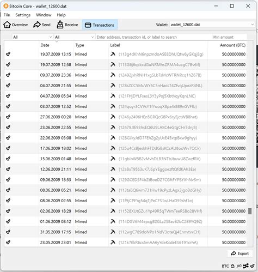Select address starting with 11528XUtGZu1
This screenshot has height=272, width=258.
tap(161, 211)
